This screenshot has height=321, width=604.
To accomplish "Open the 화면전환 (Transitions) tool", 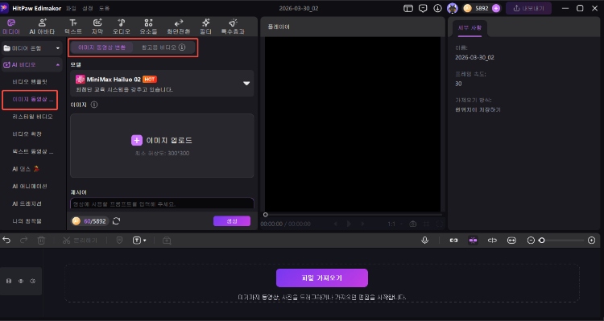I will pyautogui.click(x=178, y=27).
